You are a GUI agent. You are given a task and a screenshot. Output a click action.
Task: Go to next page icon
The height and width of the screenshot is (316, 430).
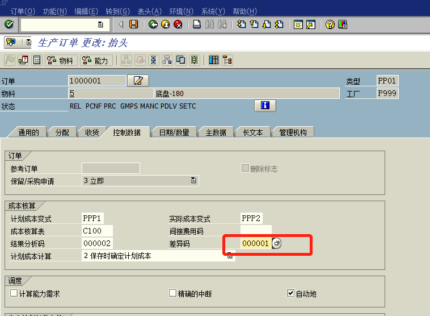(267, 24)
